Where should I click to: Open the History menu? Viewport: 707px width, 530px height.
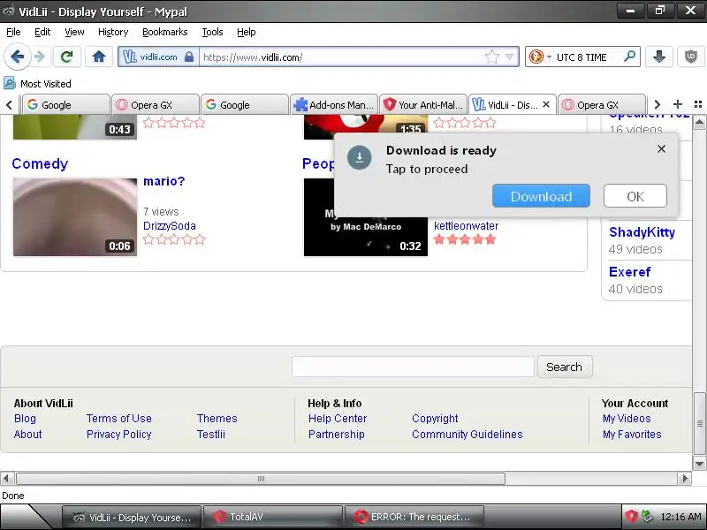(x=113, y=32)
